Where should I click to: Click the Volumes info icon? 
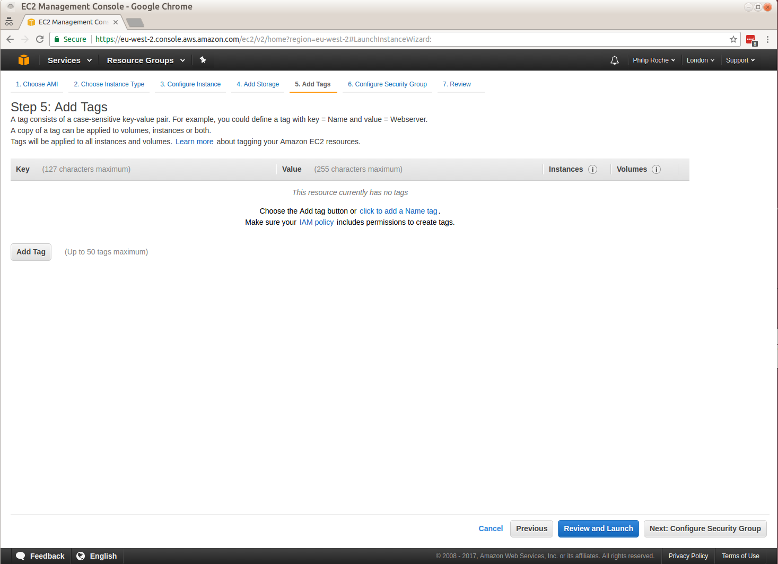tap(657, 170)
